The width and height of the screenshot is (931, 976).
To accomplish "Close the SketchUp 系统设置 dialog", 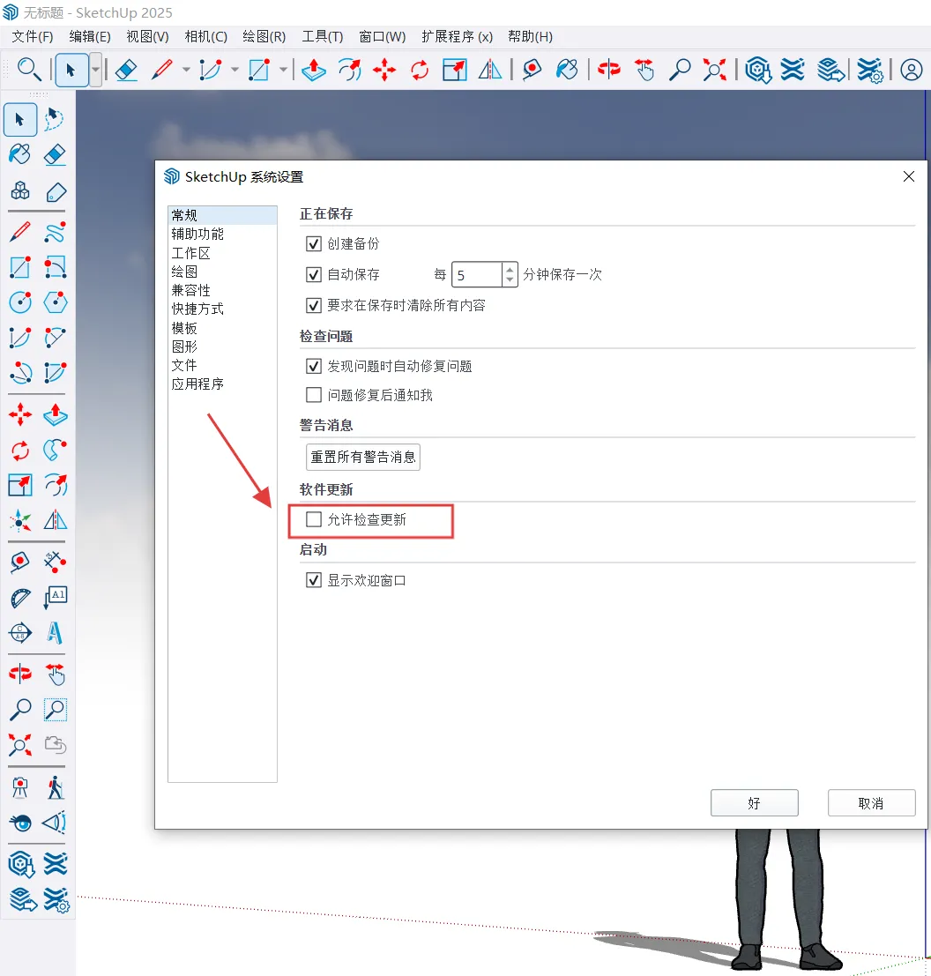I will (909, 177).
